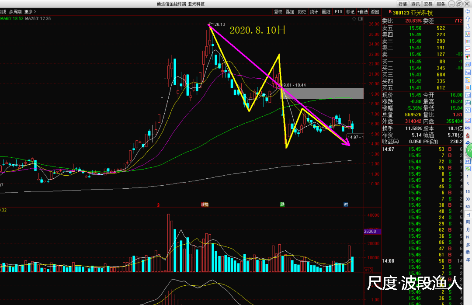Select the 年 yearly period

[x=468, y=260]
